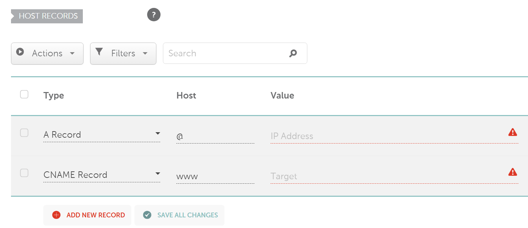Check the checkbox on the A Record row
Screen dimensions: 528x228
click(24, 133)
